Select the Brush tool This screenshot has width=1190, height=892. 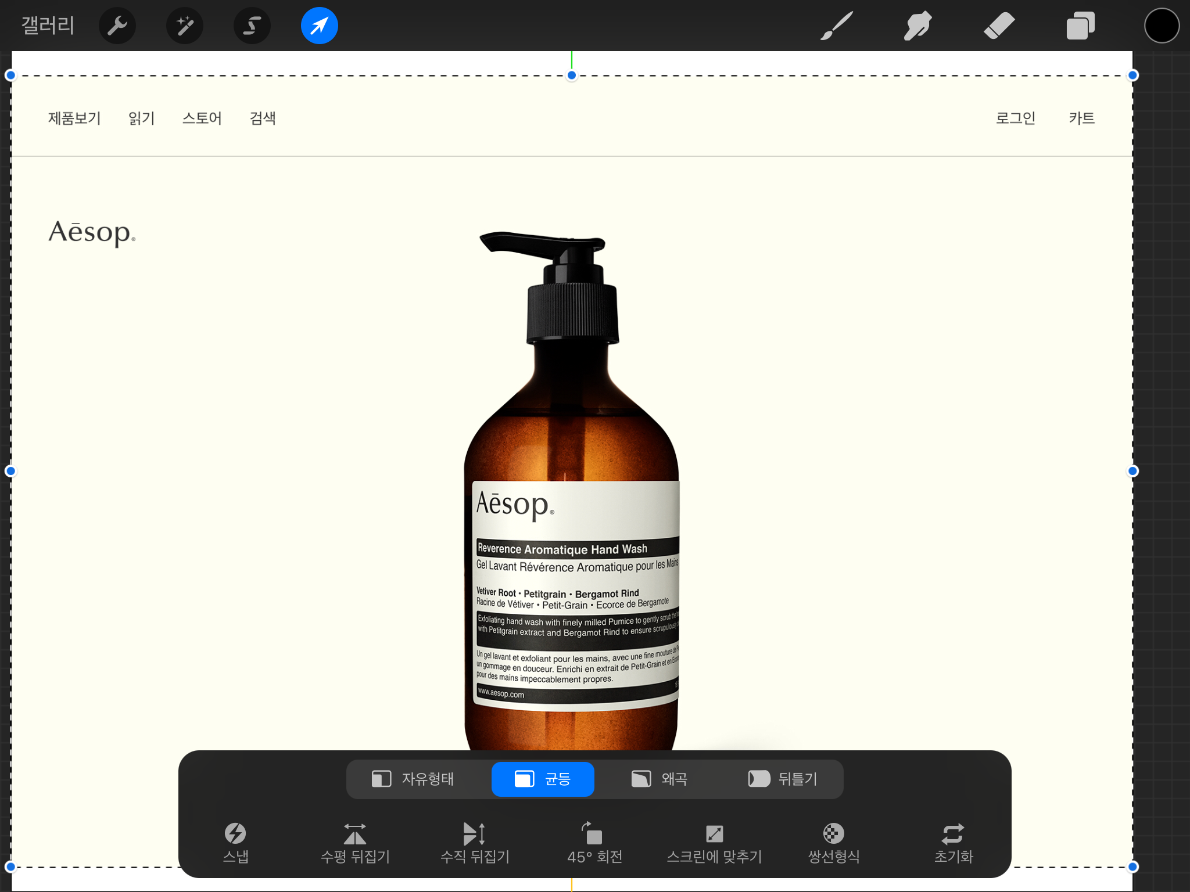(x=836, y=26)
